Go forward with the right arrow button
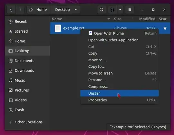The image size is (174, 135). [20, 10]
